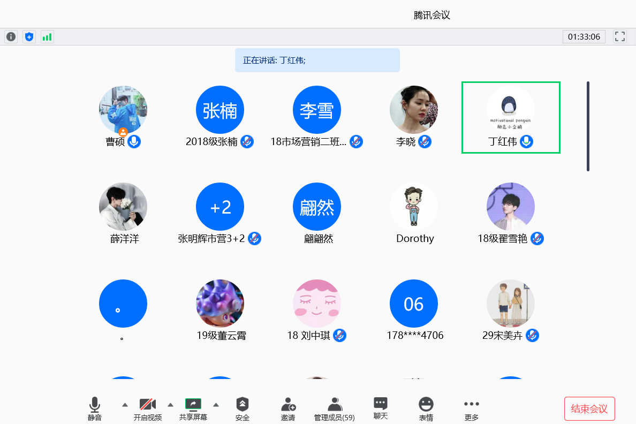The width and height of the screenshot is (636, 424).
Task: Turn on video (开启视频)
Action: pyautogui.click(x=147, y=409)
